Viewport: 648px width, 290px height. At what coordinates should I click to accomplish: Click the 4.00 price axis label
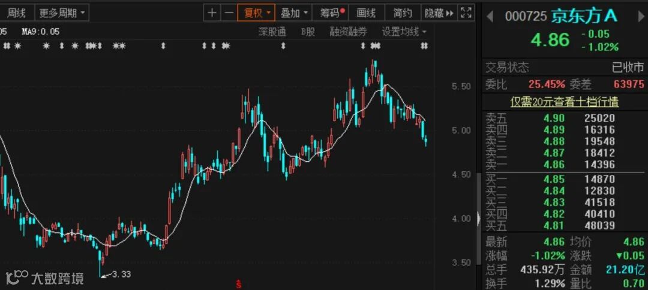tap(461, 218)
